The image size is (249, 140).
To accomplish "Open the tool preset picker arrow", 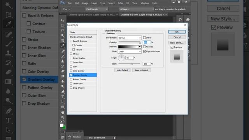I will (69, 9).
